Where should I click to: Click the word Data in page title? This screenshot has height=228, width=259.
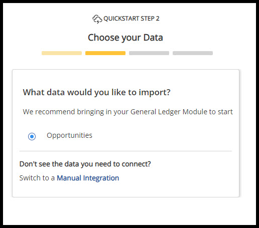click(x=153, y=38)
